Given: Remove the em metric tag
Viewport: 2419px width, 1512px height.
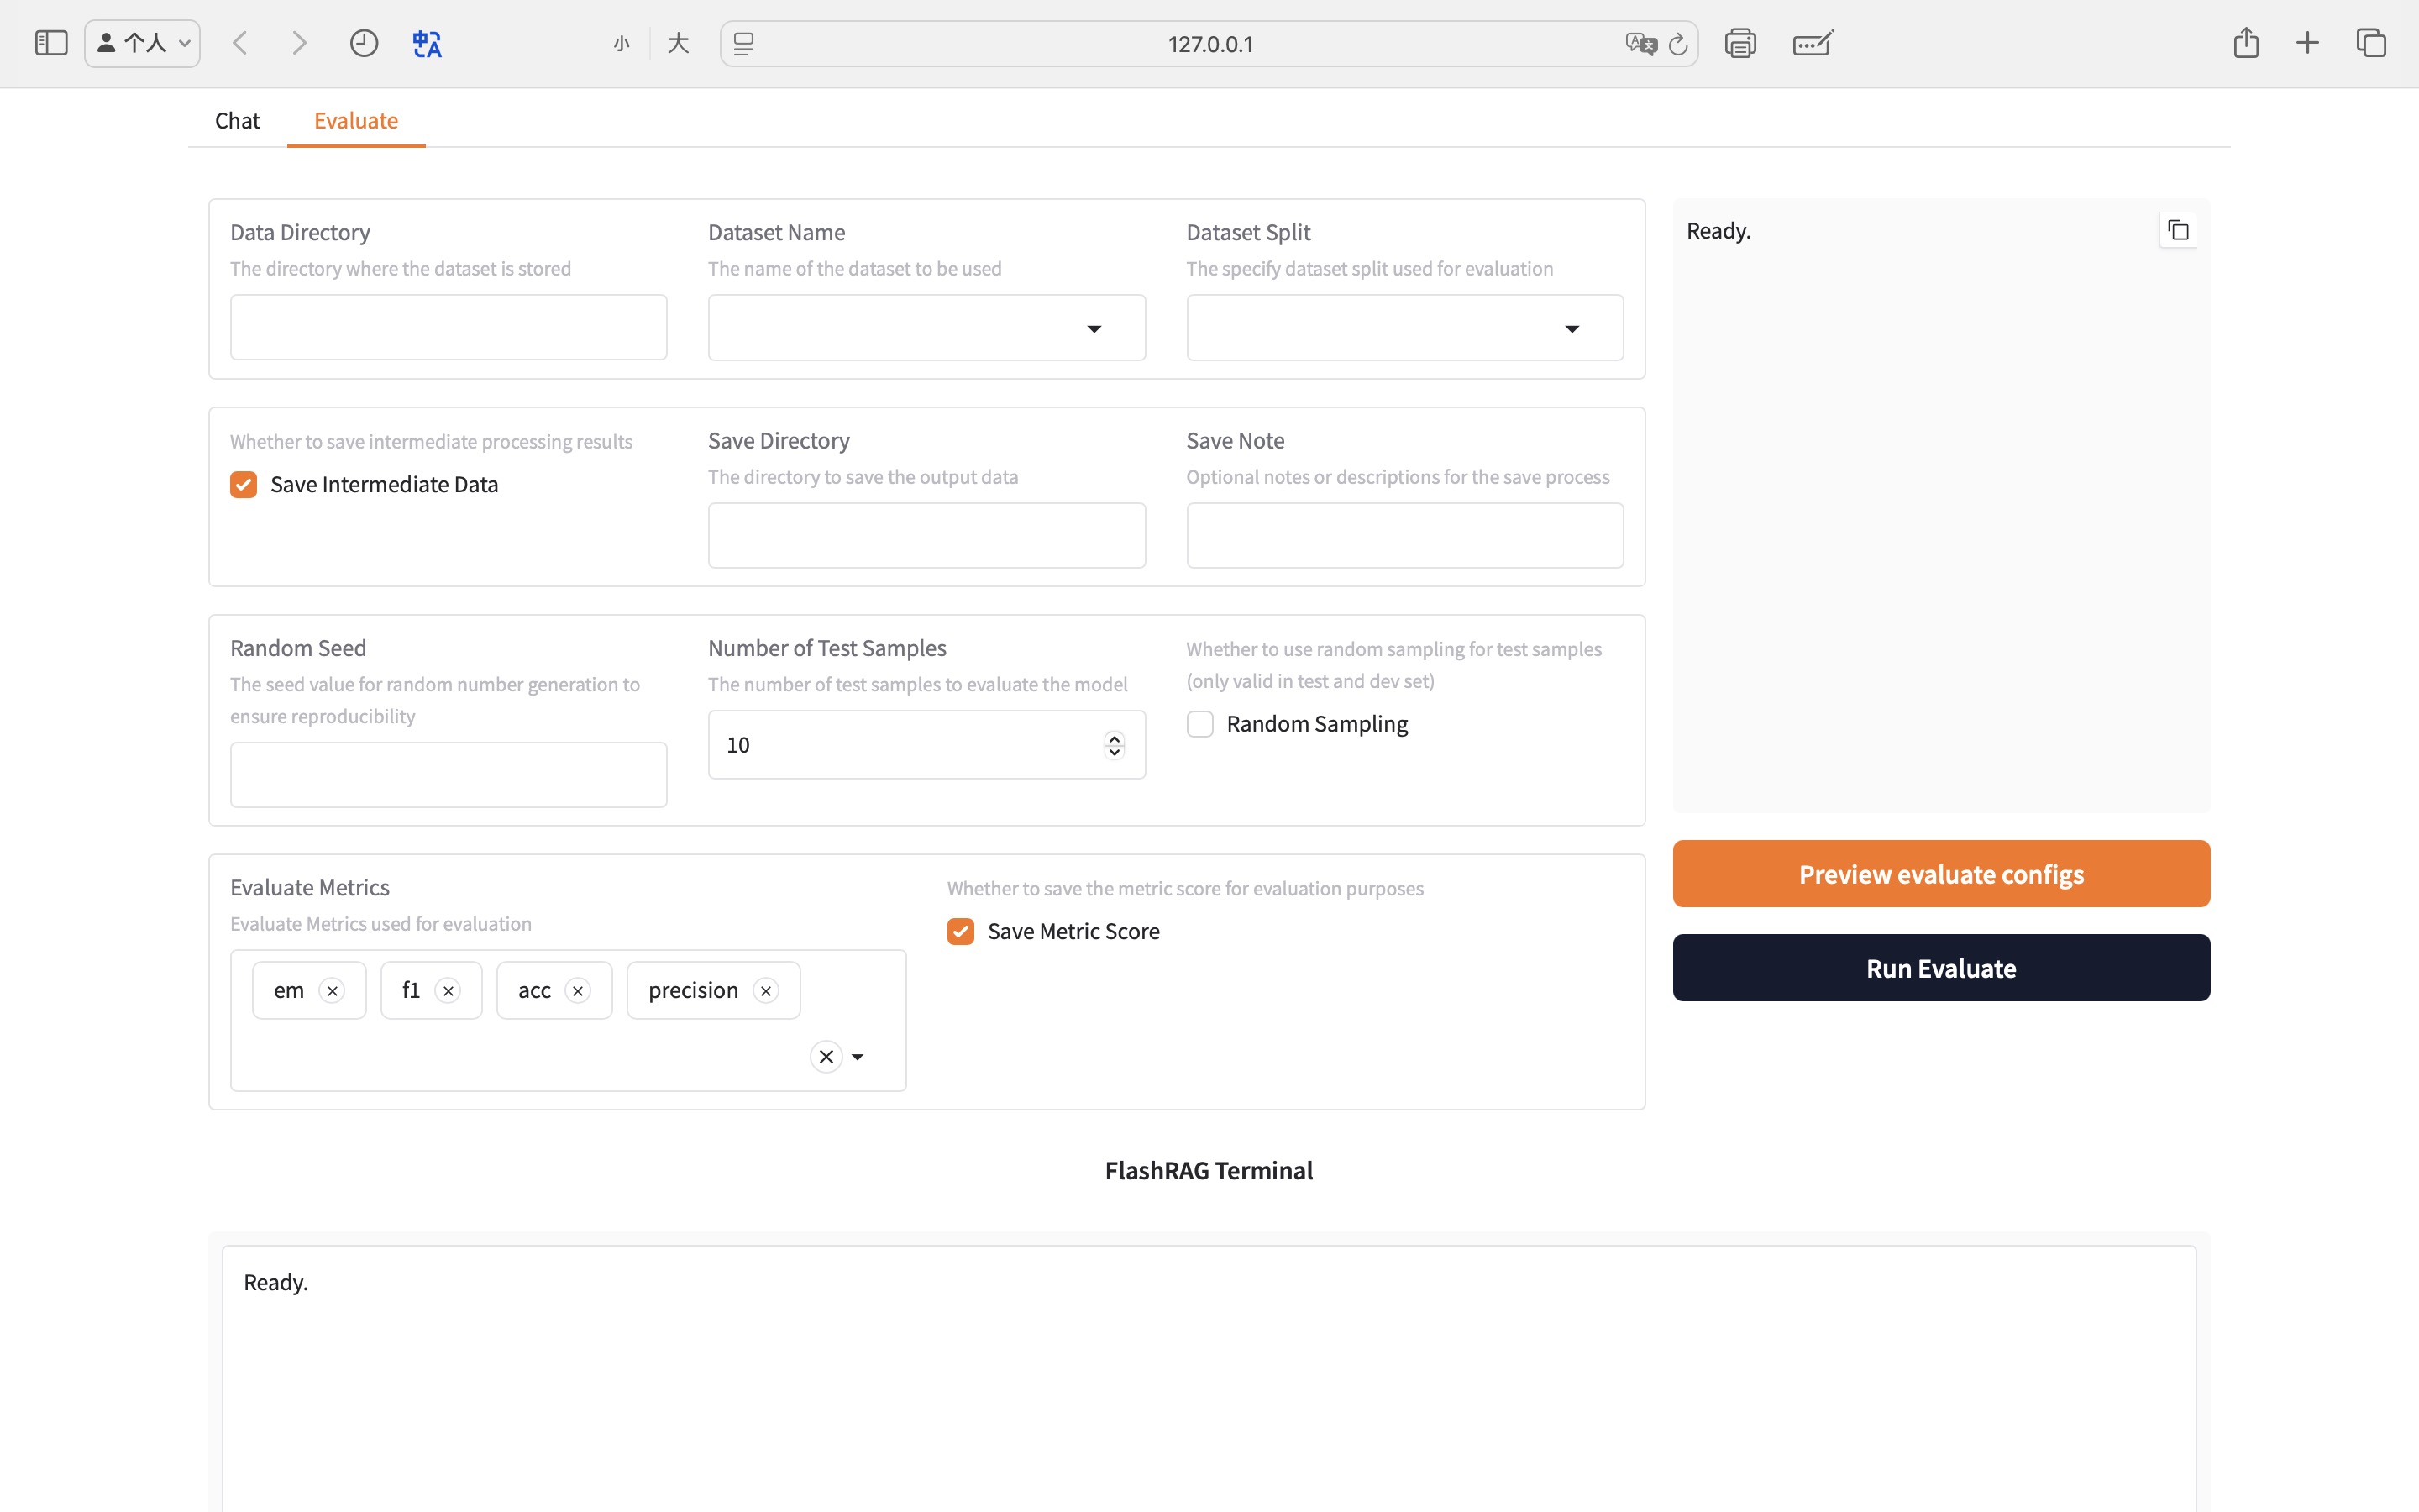Looking at the screenshot, I should [333, 991].
